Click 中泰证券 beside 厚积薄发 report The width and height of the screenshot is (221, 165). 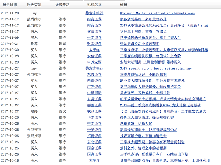[x=94, y=124]
